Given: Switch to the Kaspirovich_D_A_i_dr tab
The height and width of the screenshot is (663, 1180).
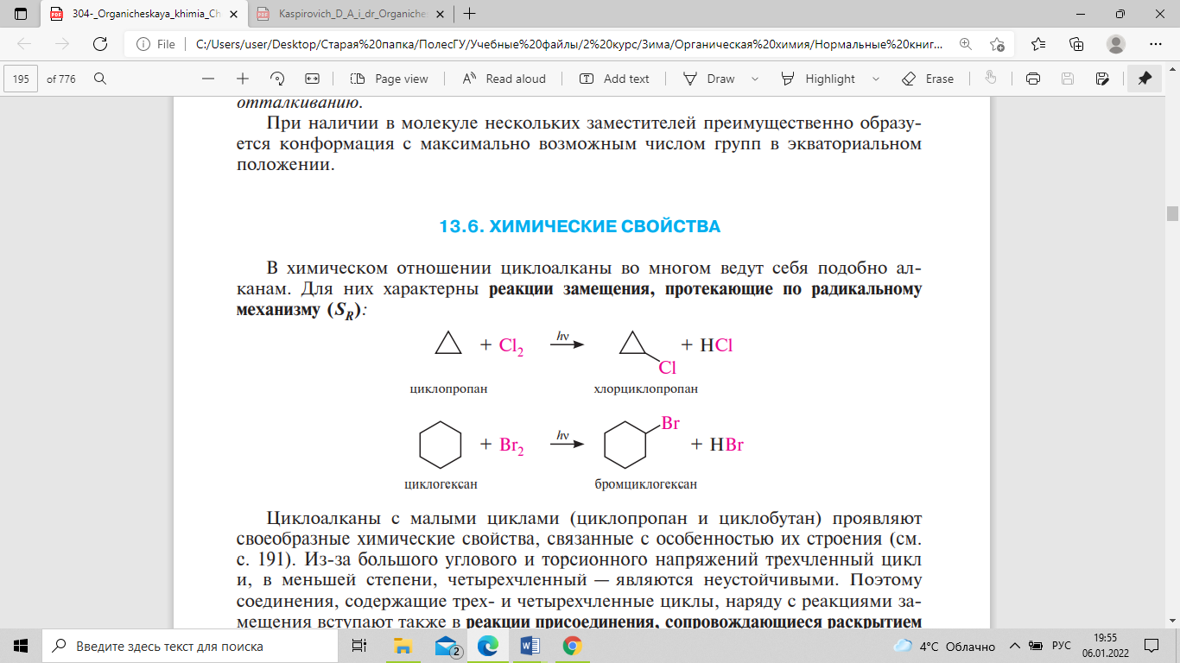Looking at the screenshot, I should coord(352,14).
